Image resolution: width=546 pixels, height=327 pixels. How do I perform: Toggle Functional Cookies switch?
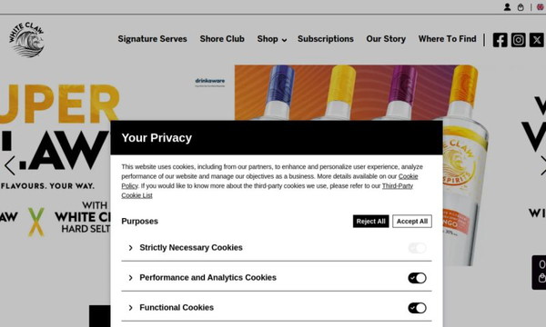417,308
